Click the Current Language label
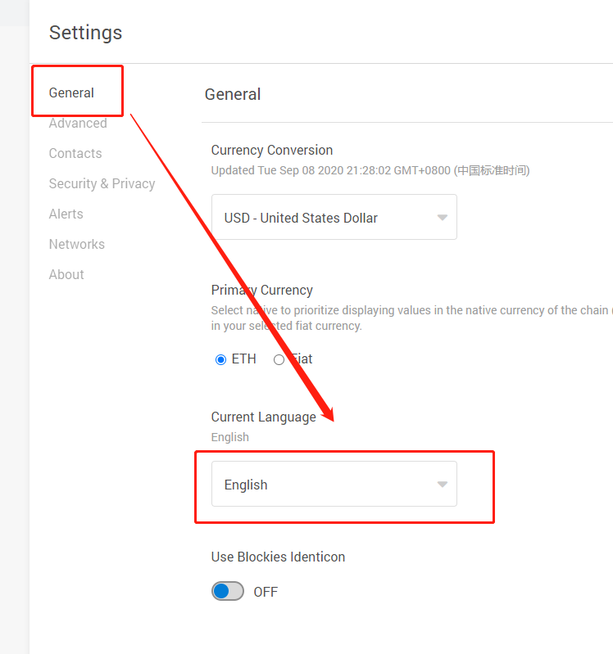Image resolution: width=613 pixels, height=654 pixels. tap(263, 417)
